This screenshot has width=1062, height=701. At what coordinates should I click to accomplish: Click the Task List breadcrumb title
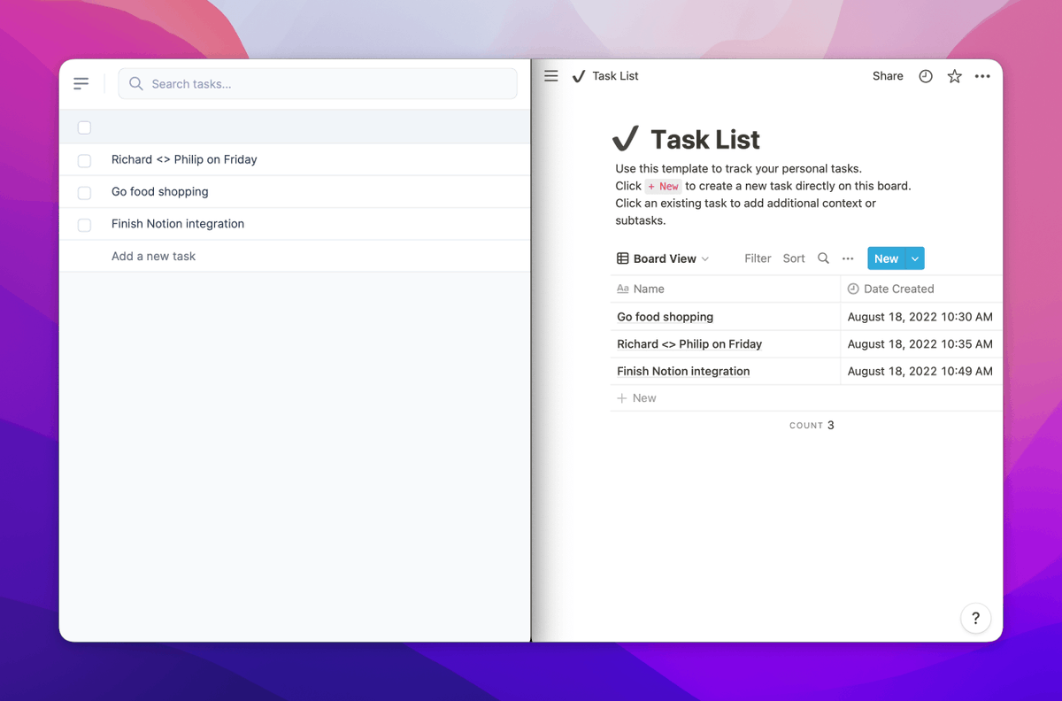[615, 76]
